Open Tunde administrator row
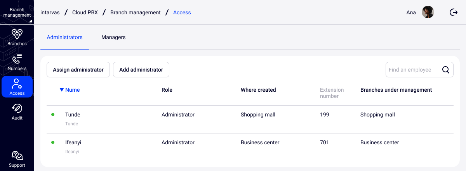466x171 pixels. point(73,115)
